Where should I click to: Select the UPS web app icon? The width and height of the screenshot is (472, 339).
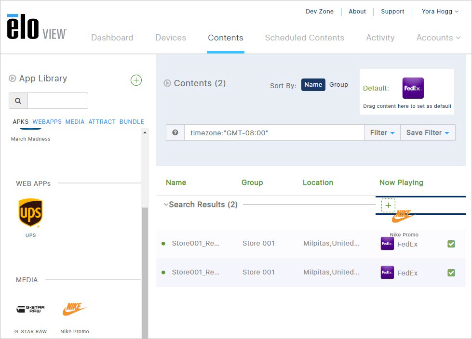tap(30, 212)
